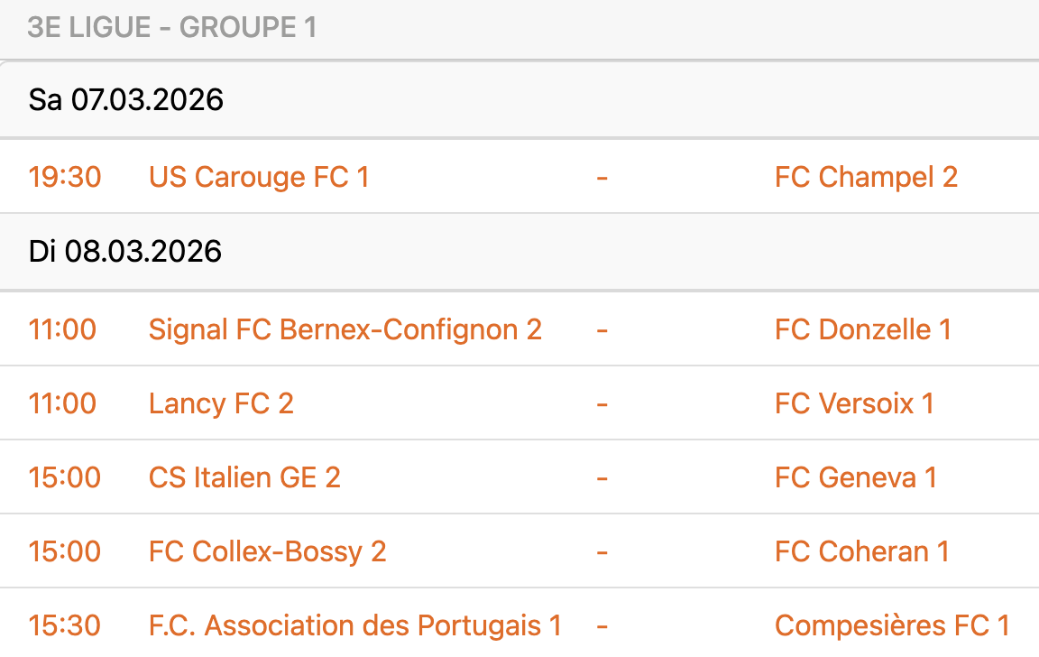
Task: Open the FC Collex-Bossy 2 link
Action: (267, 551)
